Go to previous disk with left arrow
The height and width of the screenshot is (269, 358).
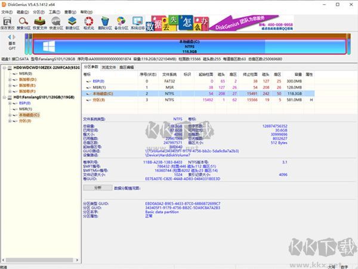[10, 37]
